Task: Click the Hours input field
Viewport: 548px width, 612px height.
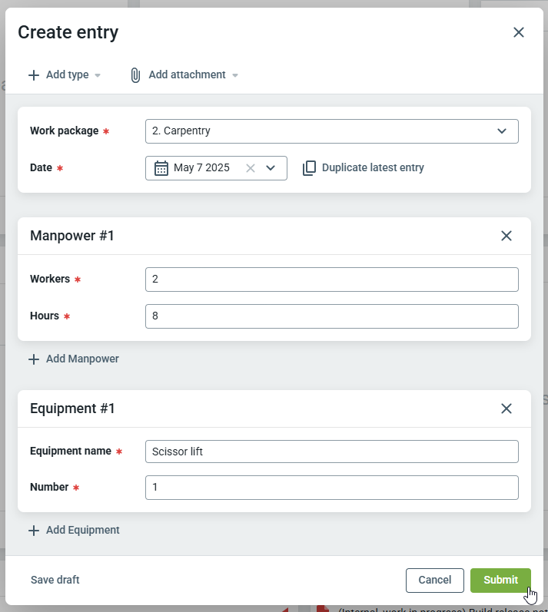Action: tap(331, 316)
